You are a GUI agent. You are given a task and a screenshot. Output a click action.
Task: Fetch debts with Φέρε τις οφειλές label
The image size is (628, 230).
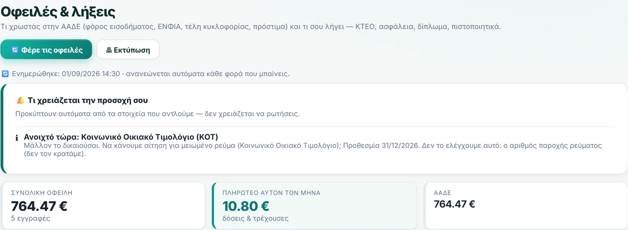[x=52, y=50]
